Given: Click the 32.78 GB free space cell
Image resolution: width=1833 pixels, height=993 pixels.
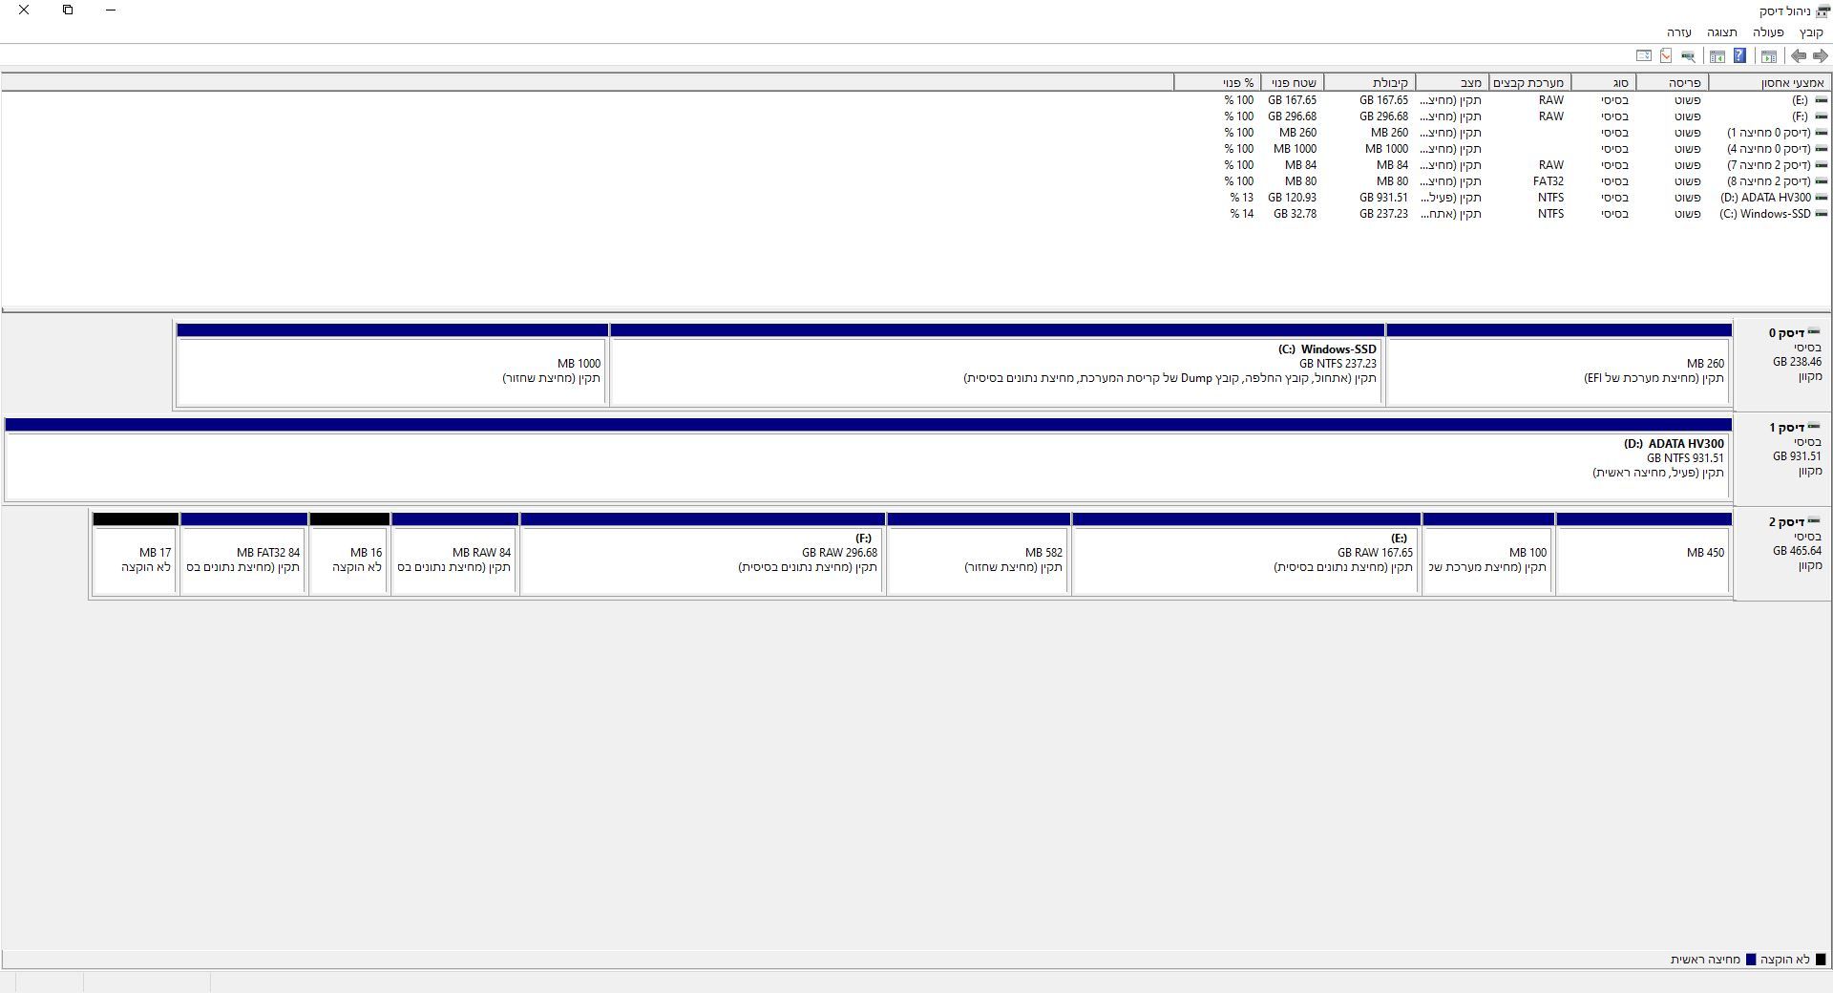Looking at the screenshot, I should (1295, 214).
